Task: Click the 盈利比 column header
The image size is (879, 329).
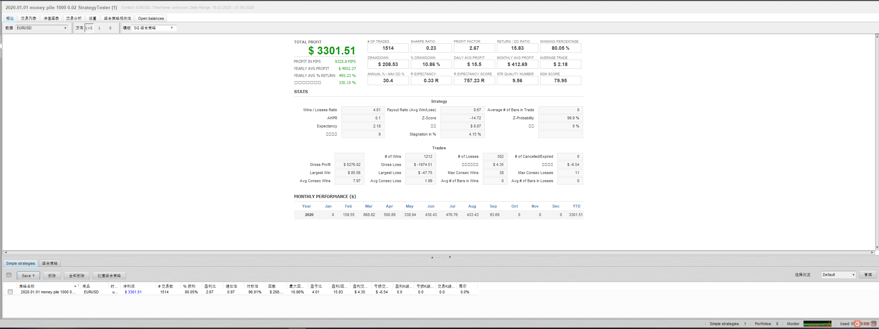Action: click(212, 286)
